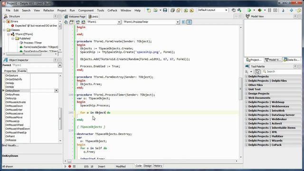Viewport: 304px width, 171px height.
Task: Open the CnPack menu
Action: (112, 10)
